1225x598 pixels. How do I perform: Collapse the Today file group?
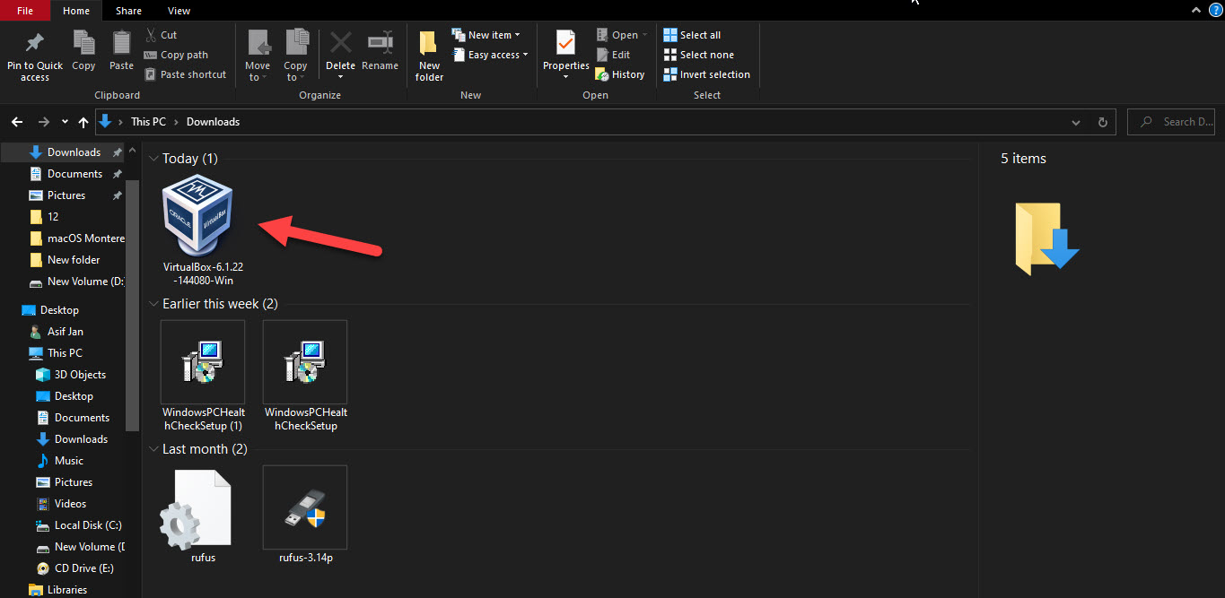click(153, 159)
